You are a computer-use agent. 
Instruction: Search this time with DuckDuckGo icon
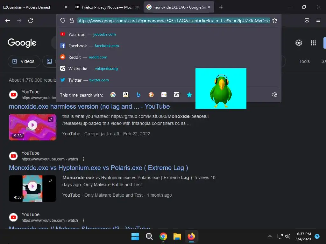click(151, 95)
